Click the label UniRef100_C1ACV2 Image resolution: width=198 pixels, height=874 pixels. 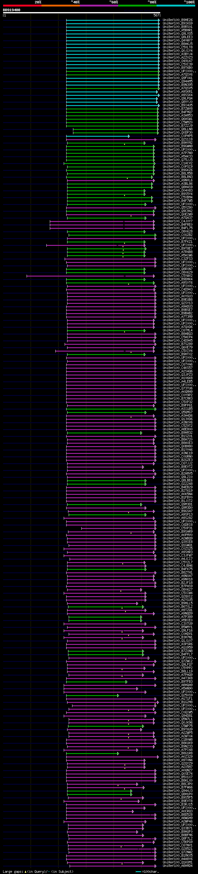pyautogui.click(x=178, y=163)
